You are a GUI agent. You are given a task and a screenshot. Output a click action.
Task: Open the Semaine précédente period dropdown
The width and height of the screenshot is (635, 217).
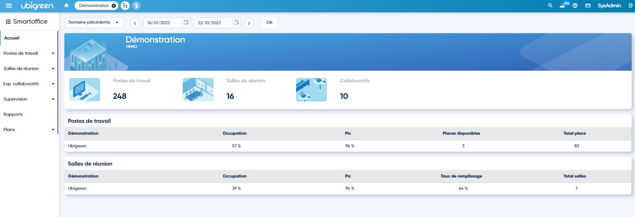click(x=94, y=23)
